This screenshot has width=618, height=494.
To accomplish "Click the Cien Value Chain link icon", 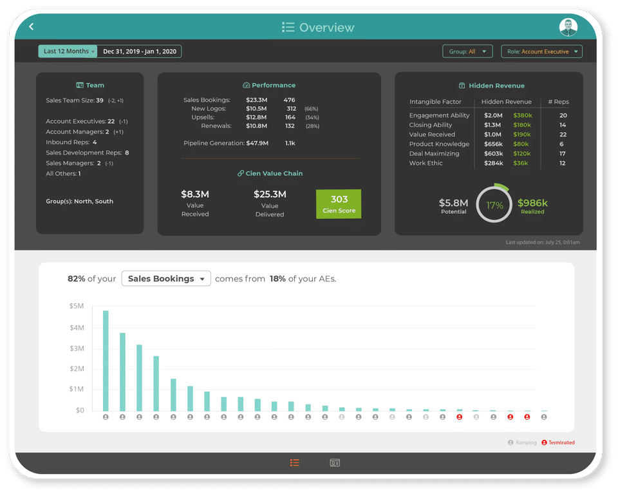I will coord(240,173).
